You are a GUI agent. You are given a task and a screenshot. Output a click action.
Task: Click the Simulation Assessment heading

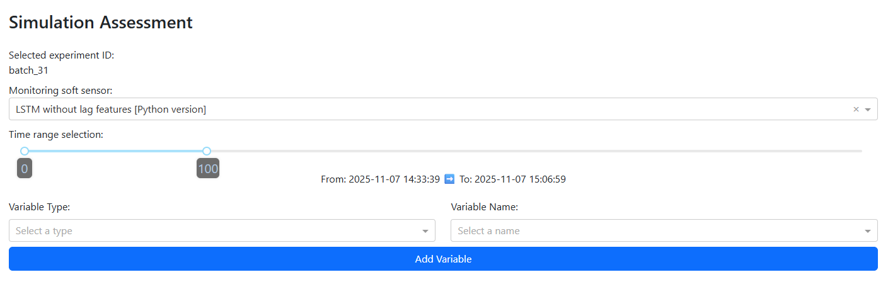[101, 23]
